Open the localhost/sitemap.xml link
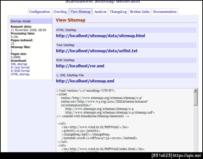Image resolution: width=203 pixels, height=159 pixels. pyautogui.click(x=85, y=81)
